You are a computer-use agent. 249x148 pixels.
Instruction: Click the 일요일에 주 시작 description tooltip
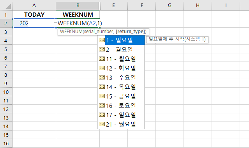point(177,39)
